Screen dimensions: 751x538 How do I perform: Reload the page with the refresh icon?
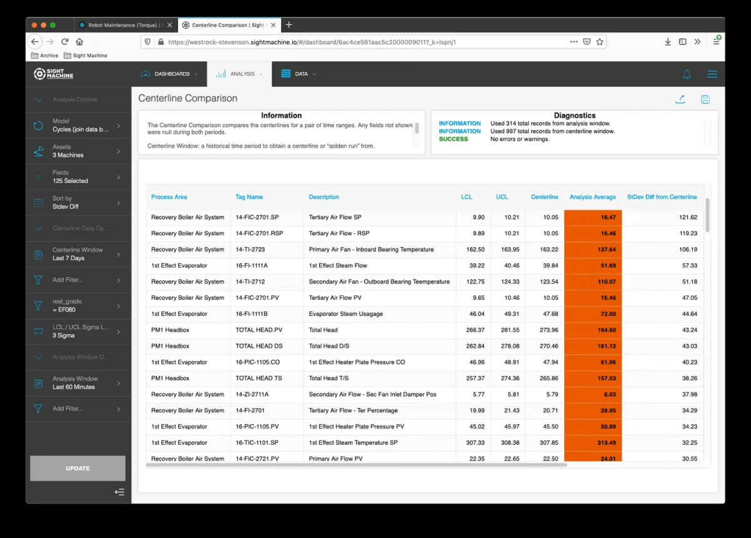tap(65, 42)
